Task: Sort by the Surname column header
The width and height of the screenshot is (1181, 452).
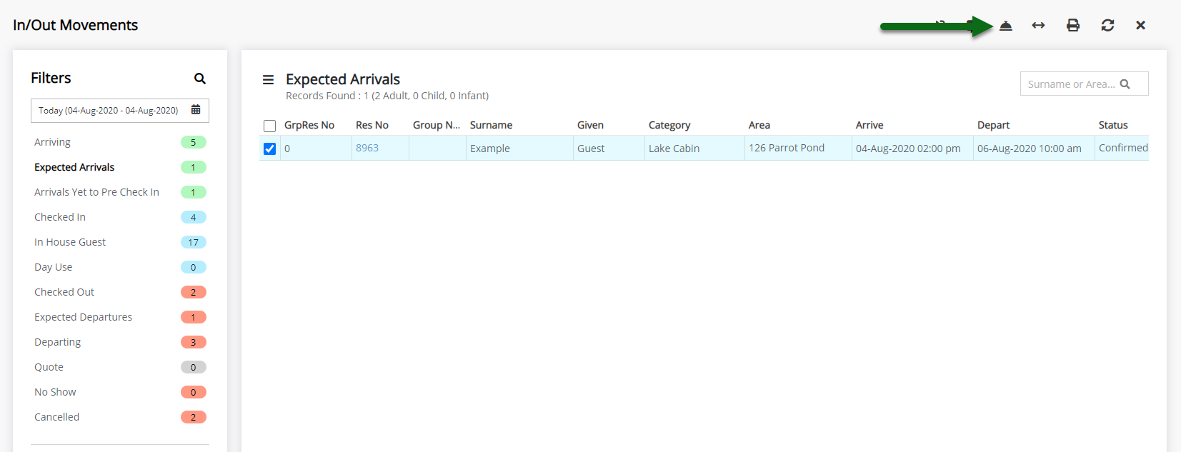Action: 491,125
